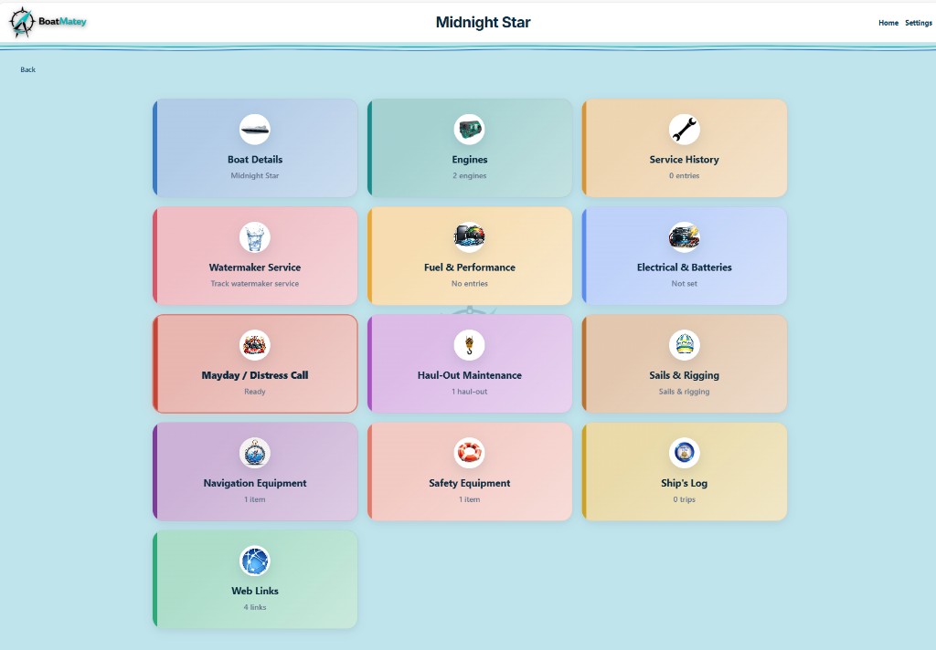The image size is (936, 650).
Task: Go back using the Back link
Action: 27,69
